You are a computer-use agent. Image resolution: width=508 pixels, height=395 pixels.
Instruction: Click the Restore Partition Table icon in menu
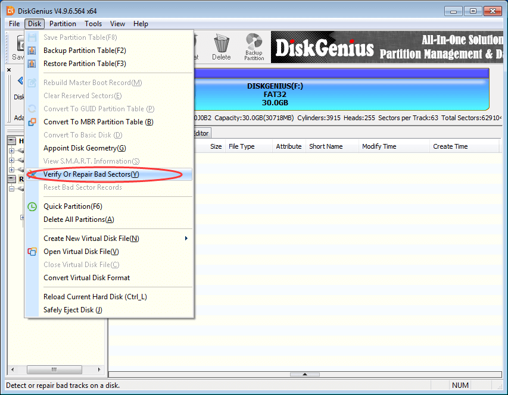click(32, 64)
